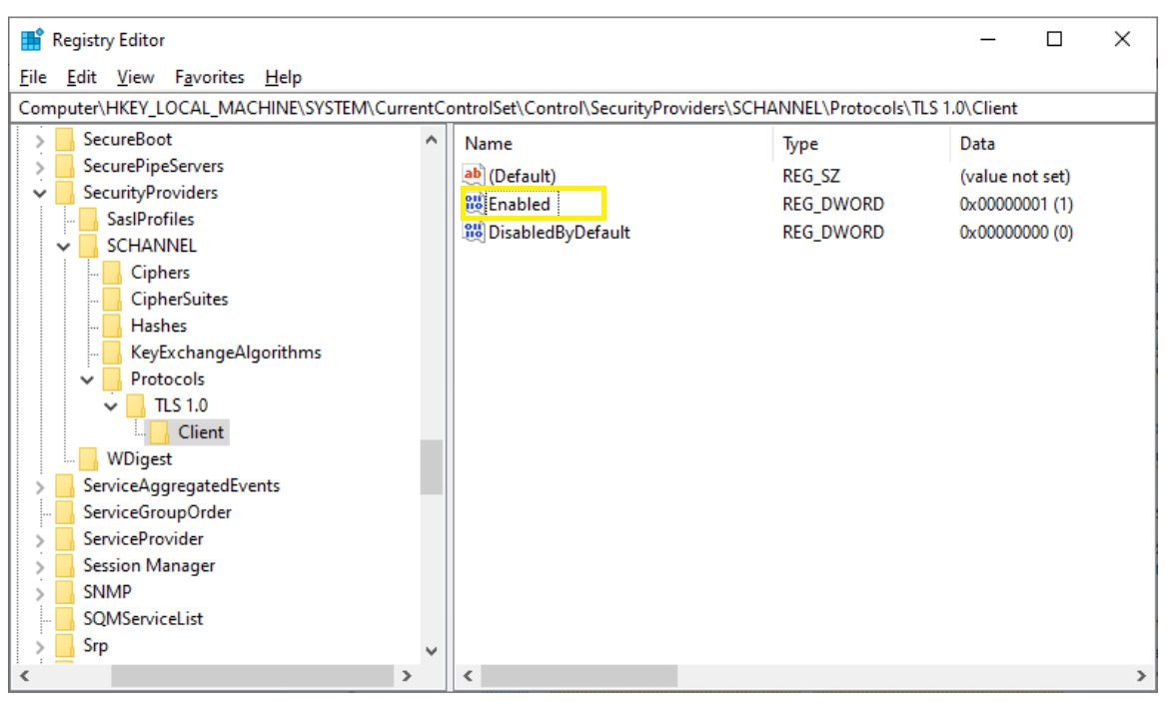Click the KeyExchangeAlgorithms folder icon
The height and width of the screenshot is (710, 1173).
tap(113, 352)
